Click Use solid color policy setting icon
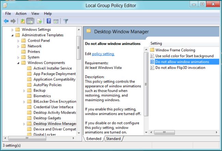Image resolution: width=222 pixels, height=151 pixels. 152,56
